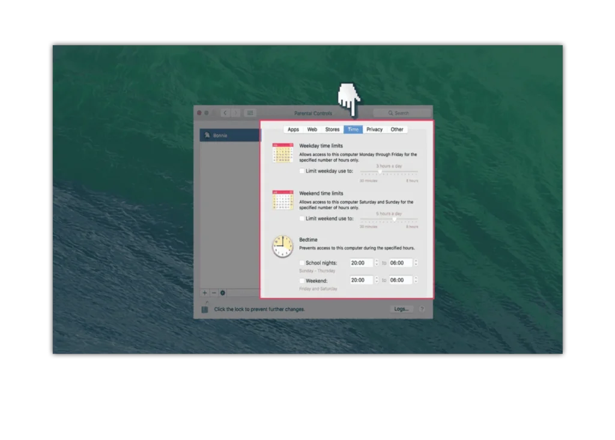
Task: Click the Search field in toolbar
Action: click(401, 113)
